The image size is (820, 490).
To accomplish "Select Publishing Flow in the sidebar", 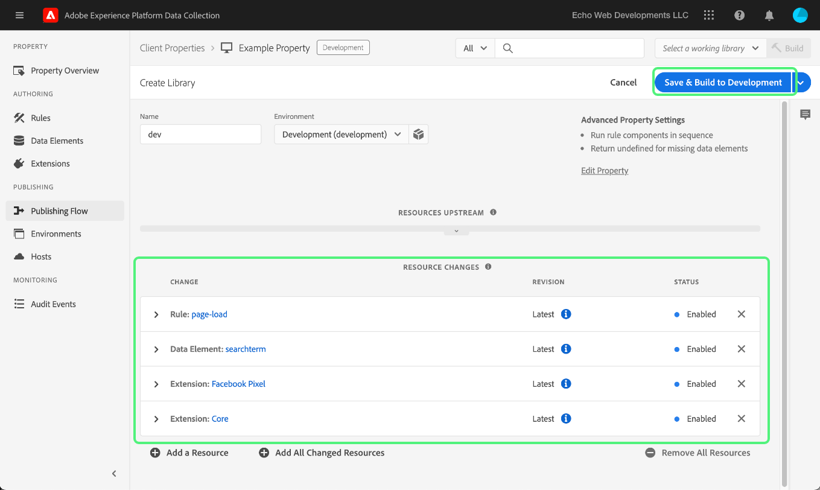I will click(x=65, y=211).
